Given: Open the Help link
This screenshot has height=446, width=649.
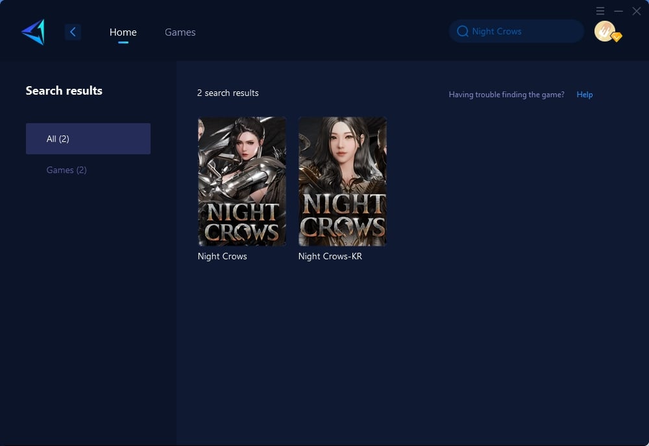Looking at the screenshot, I should pyautogui.click(x=584, y=95).
